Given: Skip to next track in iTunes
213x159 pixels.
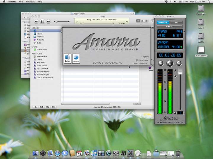Looking at the screenshot, I should tap(48, 21).
